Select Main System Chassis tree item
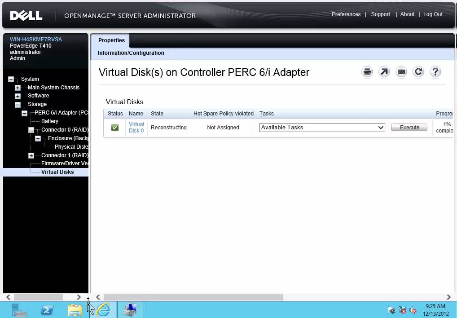 coord(53,88)
